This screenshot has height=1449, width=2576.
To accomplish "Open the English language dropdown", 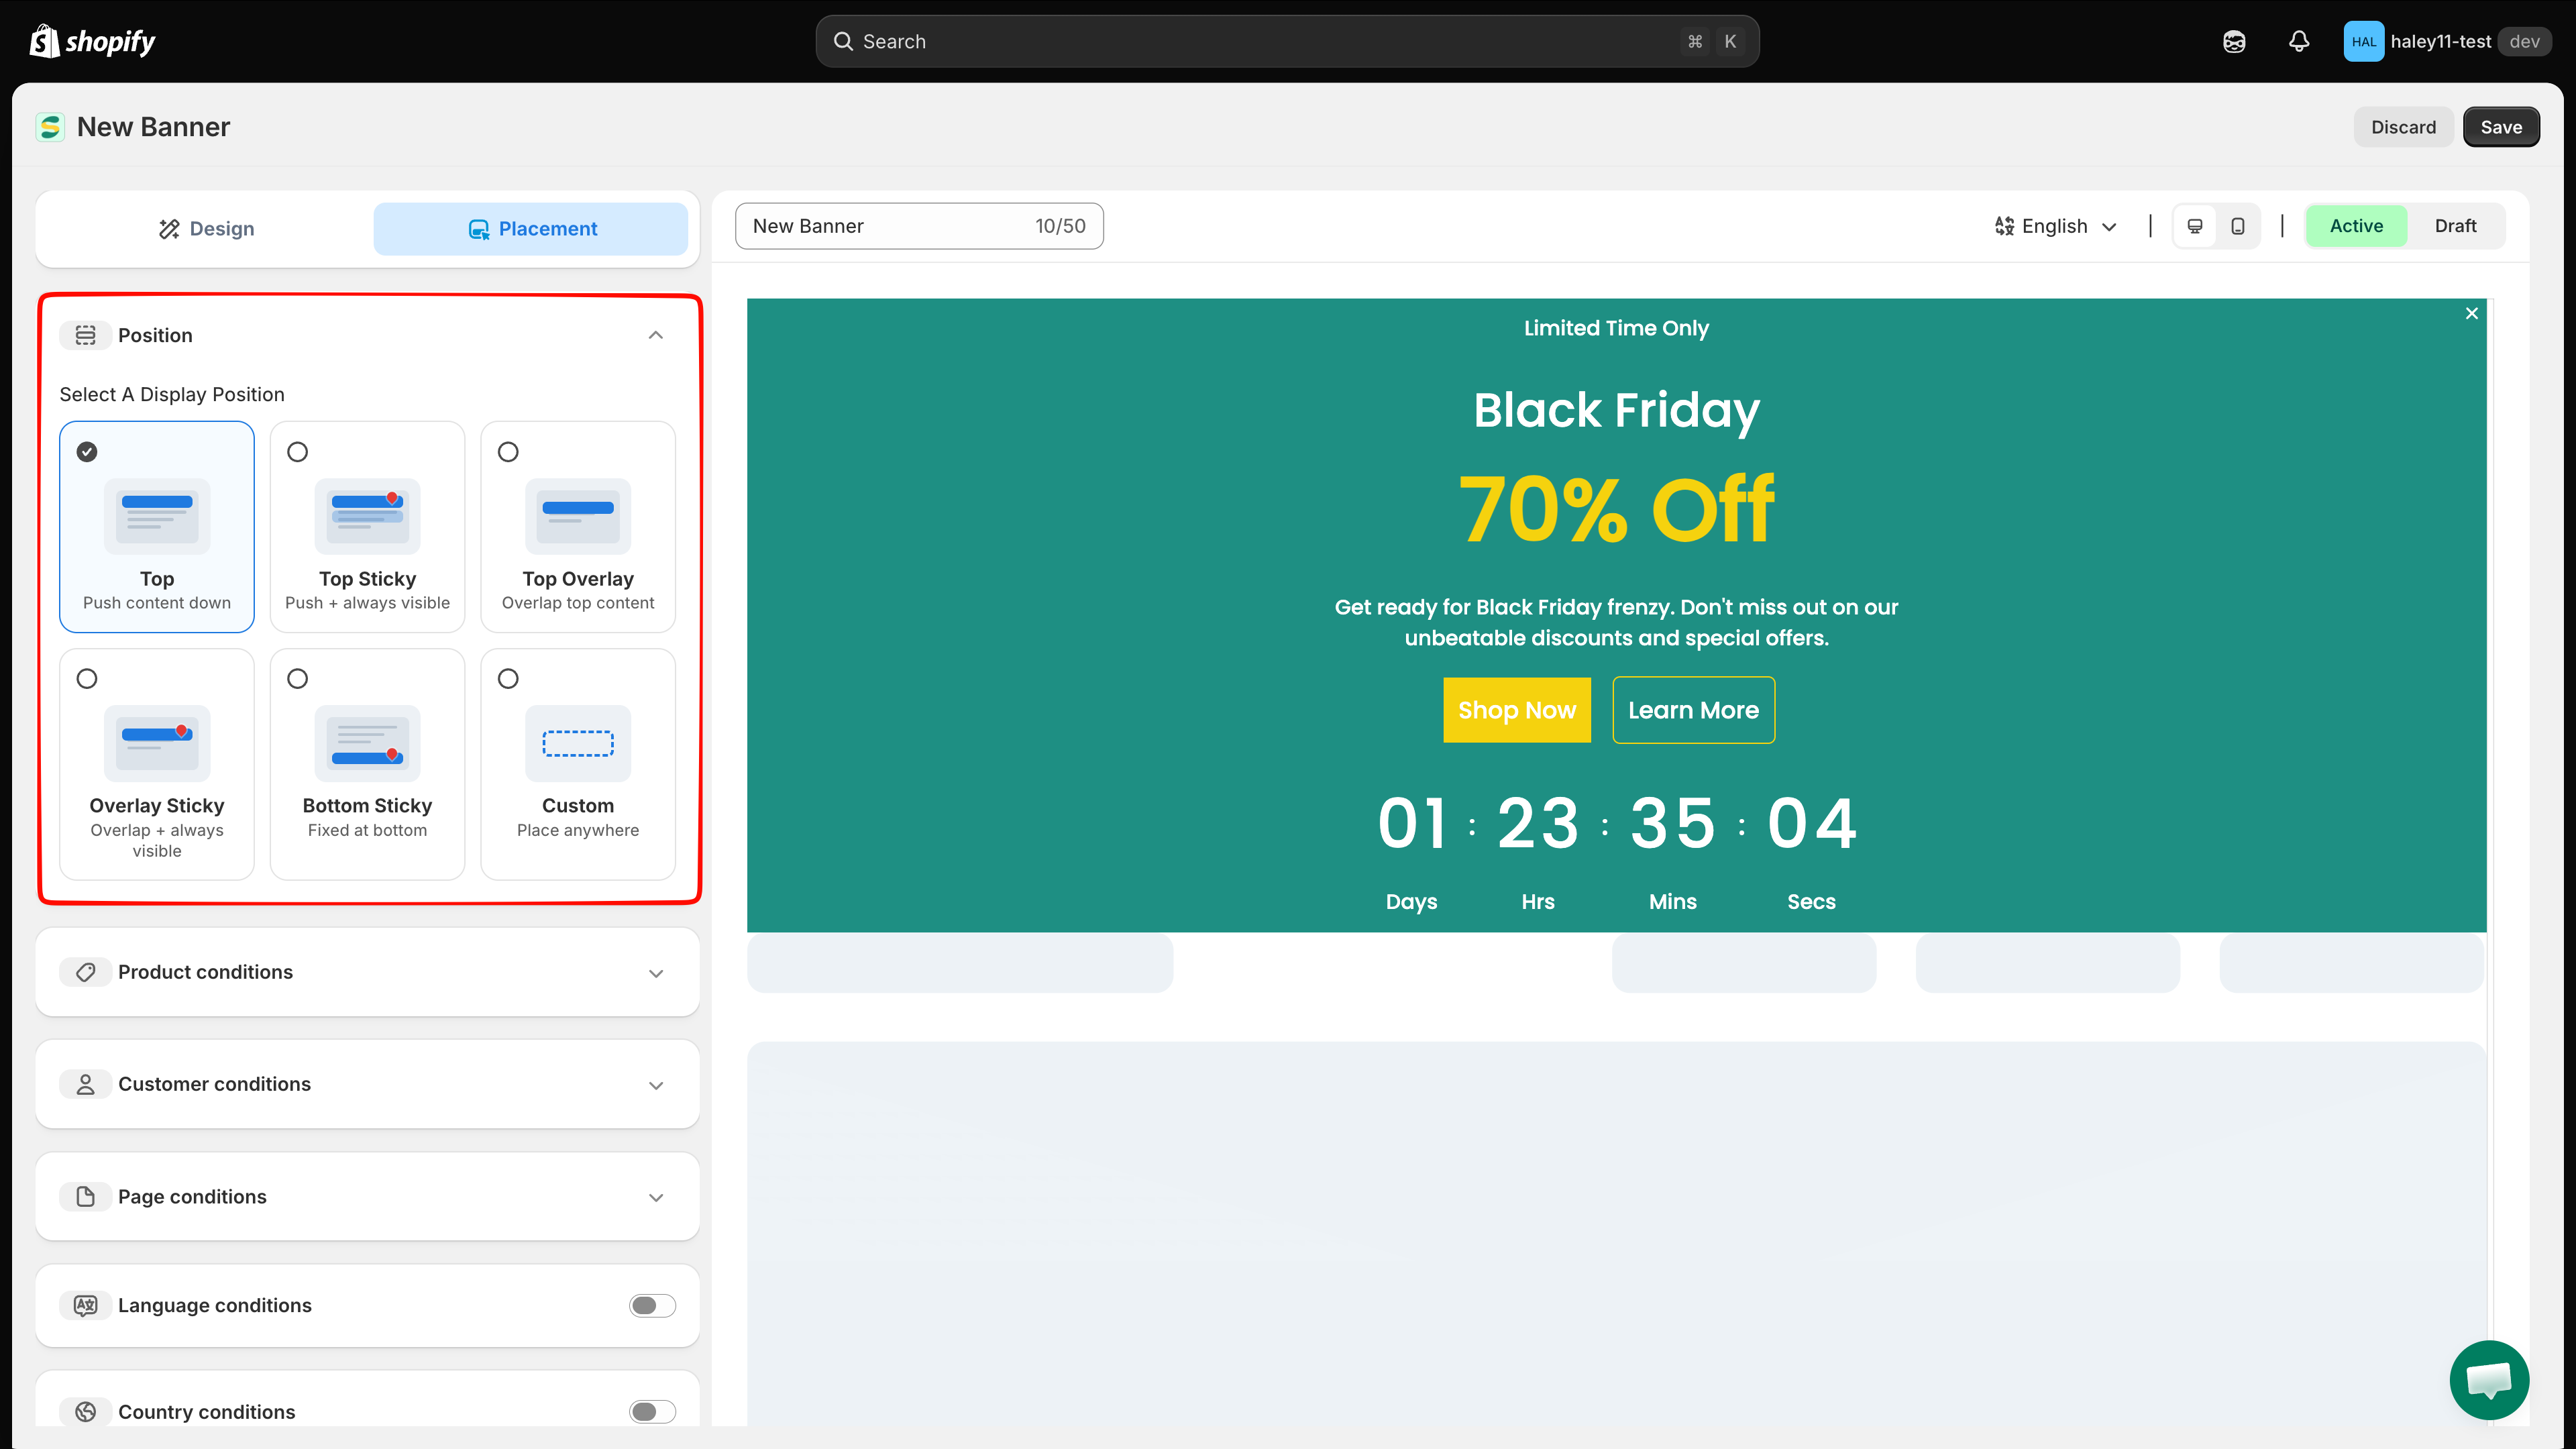I will point(2056,226).
